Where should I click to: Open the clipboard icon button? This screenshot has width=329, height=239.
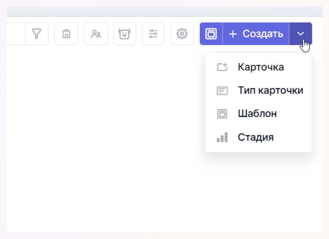pyautogui.click(x=66, y=34)
